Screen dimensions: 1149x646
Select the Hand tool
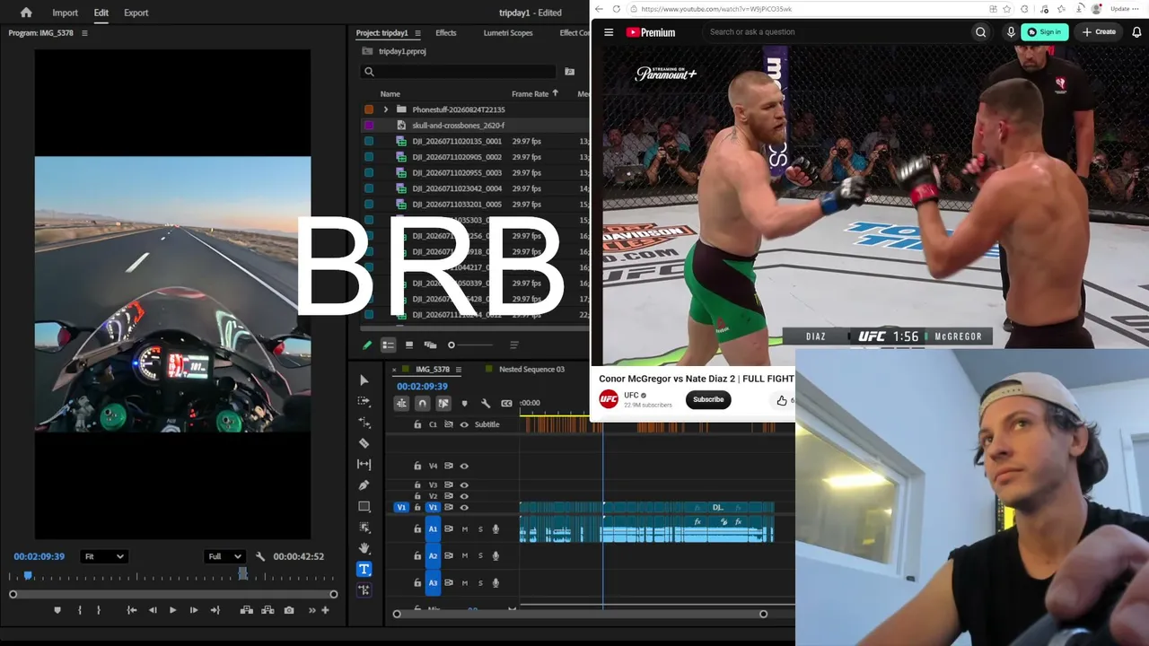coord(364,548)
